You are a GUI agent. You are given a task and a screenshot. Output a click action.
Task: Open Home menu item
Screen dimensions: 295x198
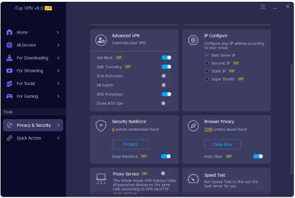tap(33, 32)
